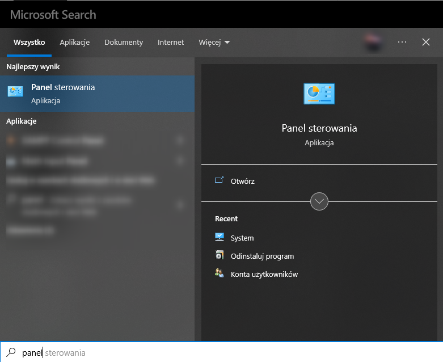The image size is (443, 362).
Task: Click the Panel sterowania title in preview
Action: [319, 128]
